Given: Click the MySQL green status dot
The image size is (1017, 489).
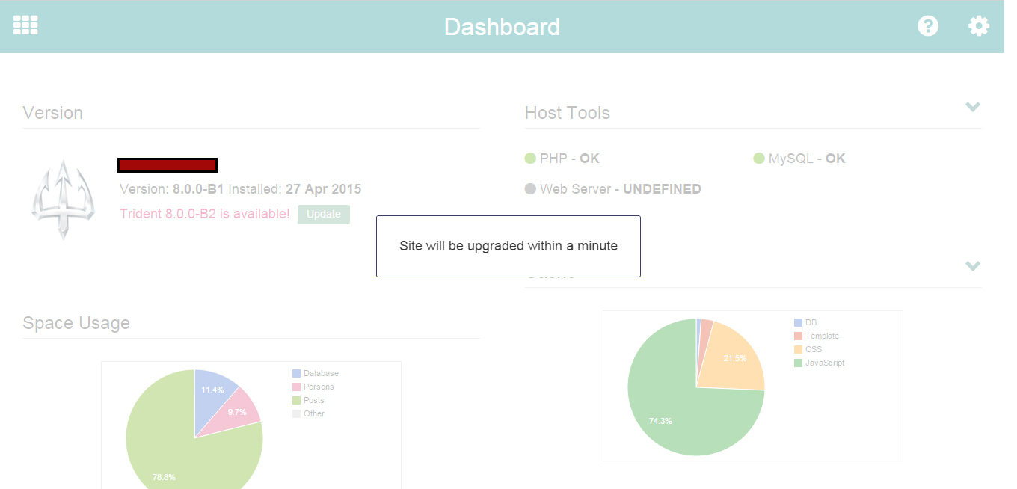Looking at the screenshot, I should [x=758, y=159].
